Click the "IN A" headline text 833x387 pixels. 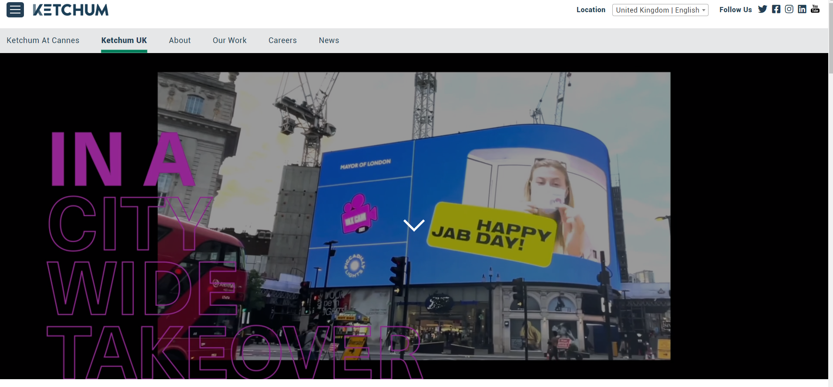coord(123,160)
